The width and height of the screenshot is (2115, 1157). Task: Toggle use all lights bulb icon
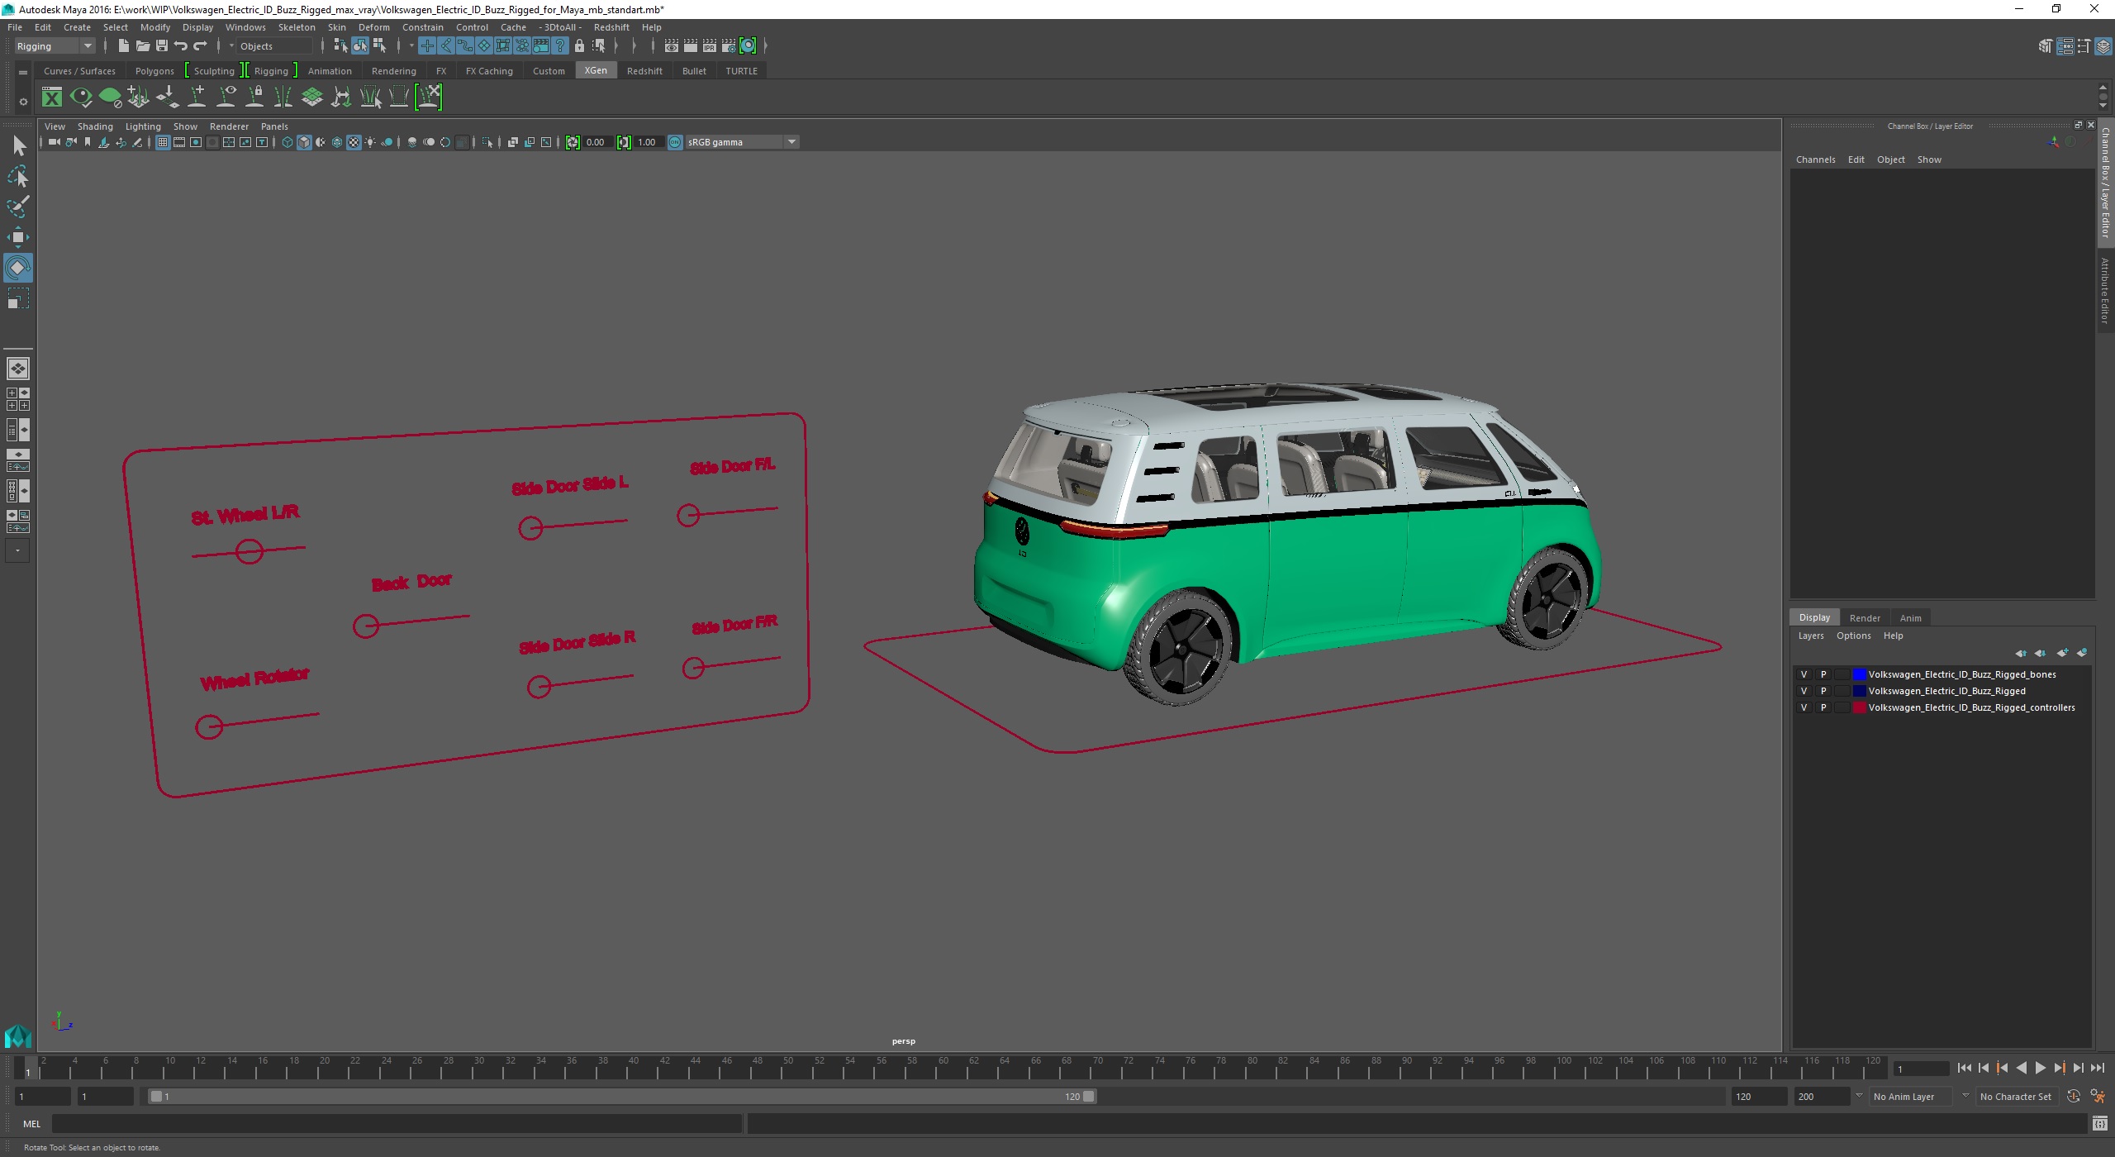370,142
